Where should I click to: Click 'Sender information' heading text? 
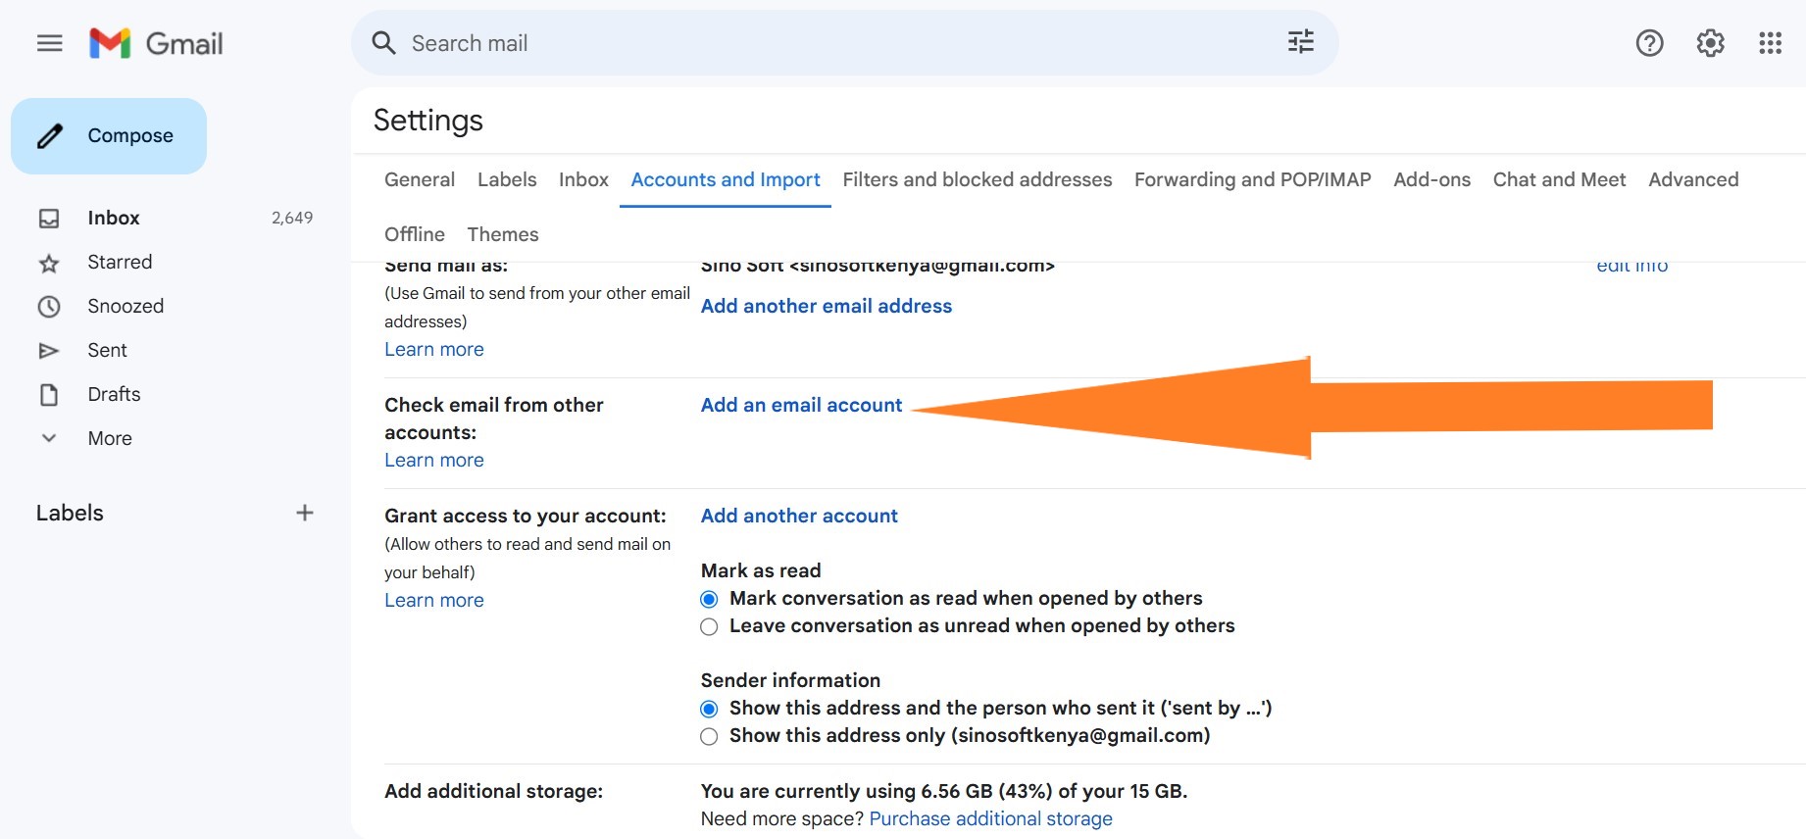[790, 680]
